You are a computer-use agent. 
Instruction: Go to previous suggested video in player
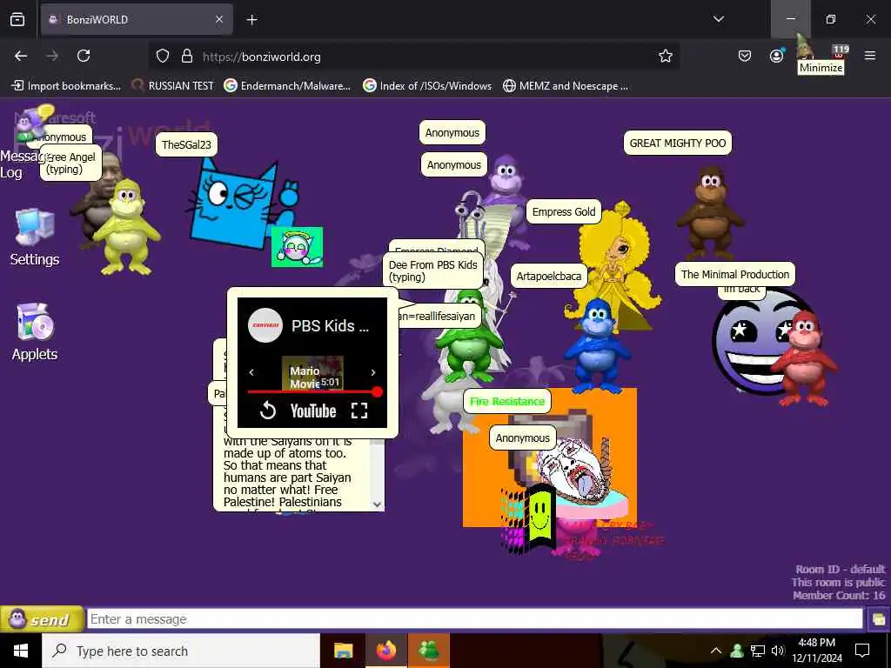pyautogui.click(x=251, y=372)
